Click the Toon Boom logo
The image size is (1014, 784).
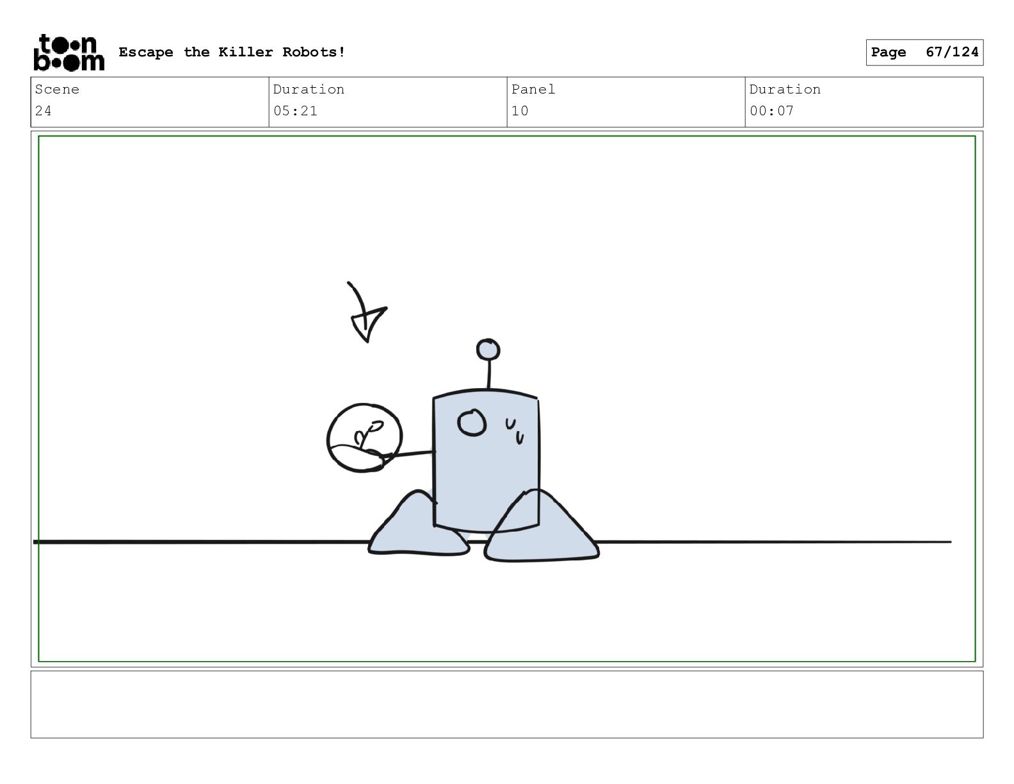68,53
